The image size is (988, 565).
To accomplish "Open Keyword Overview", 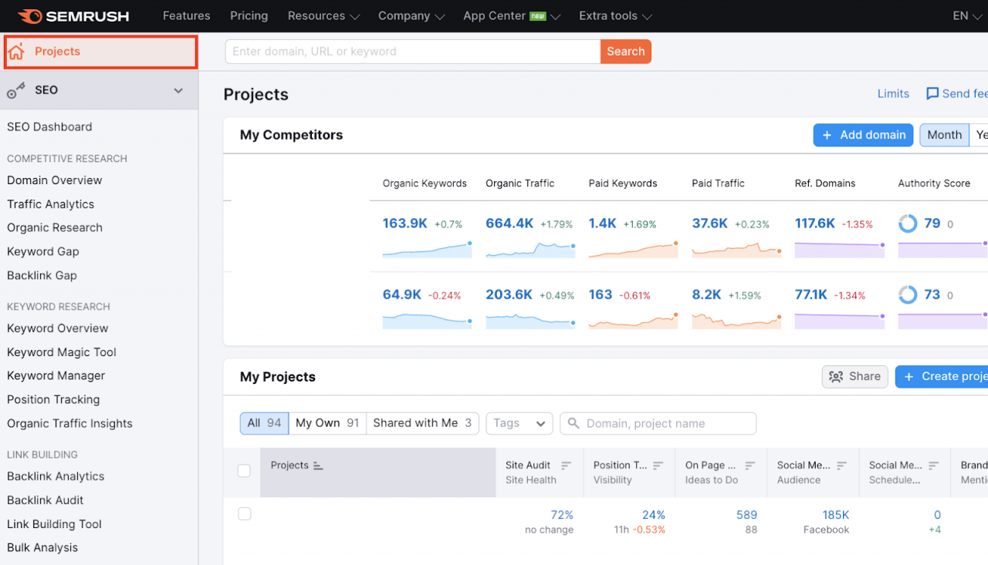I will click(58, 328).
